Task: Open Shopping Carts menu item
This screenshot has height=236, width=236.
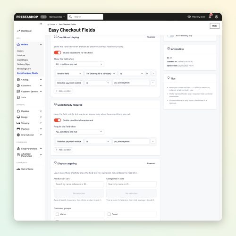Action: coord(24,69)
